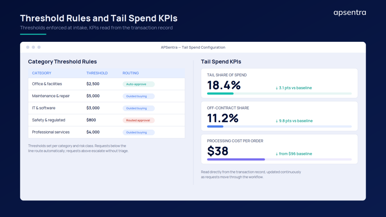Click the $38 KPI value

(x=218, y=151)
